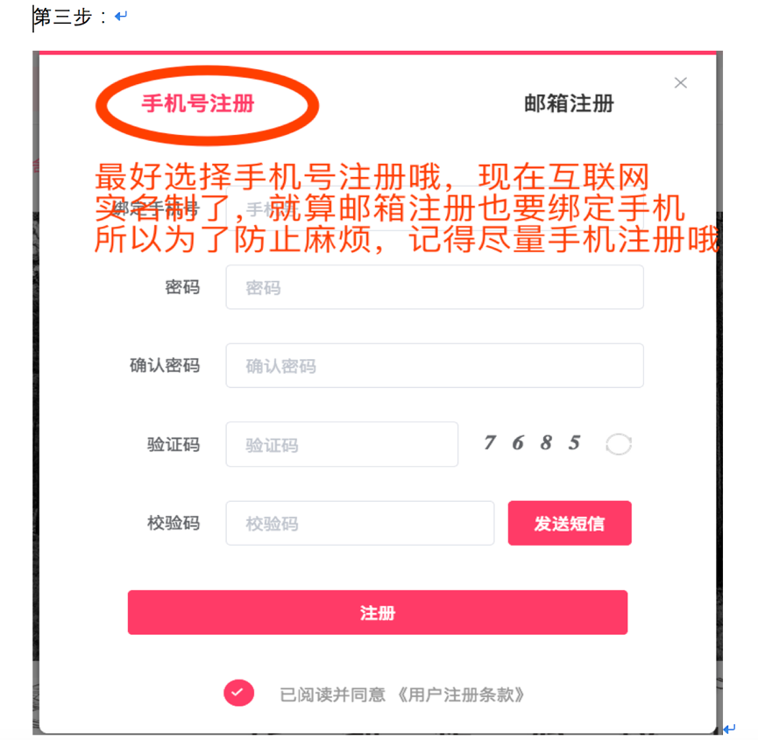Click the 密码 field label
Screen dimensions: 758x740
click(182, 287)
